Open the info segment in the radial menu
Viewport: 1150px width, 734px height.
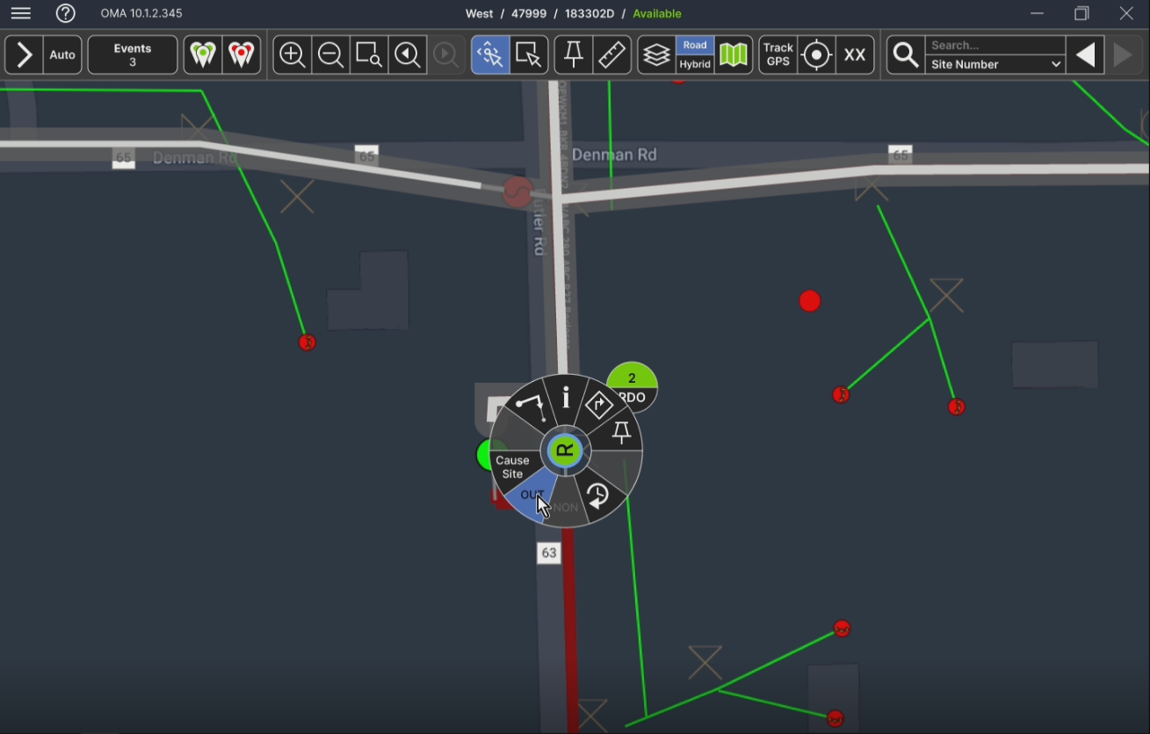click(x=565, y=399)
